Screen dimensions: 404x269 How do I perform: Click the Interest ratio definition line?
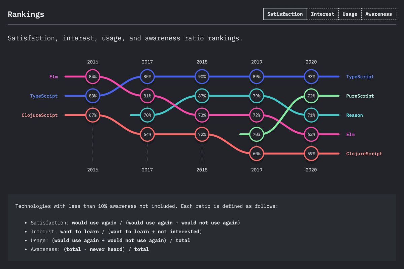click(116, 232)
